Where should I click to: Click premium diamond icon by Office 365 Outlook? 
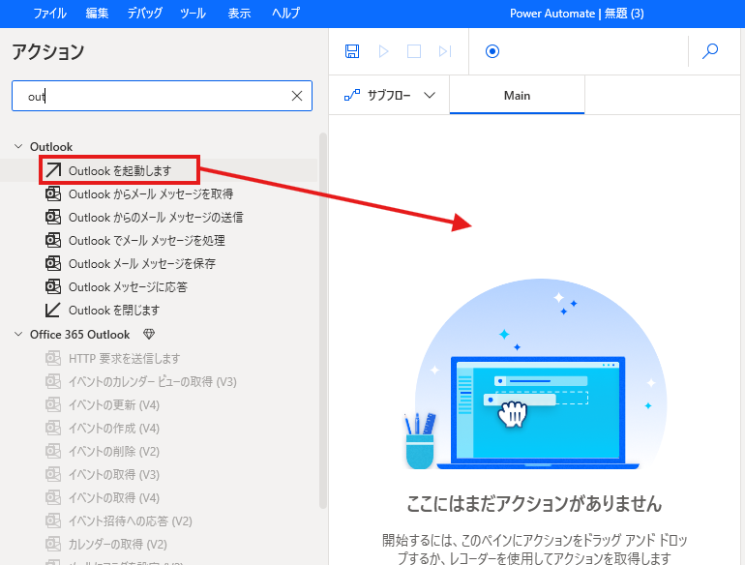(149, 334)
